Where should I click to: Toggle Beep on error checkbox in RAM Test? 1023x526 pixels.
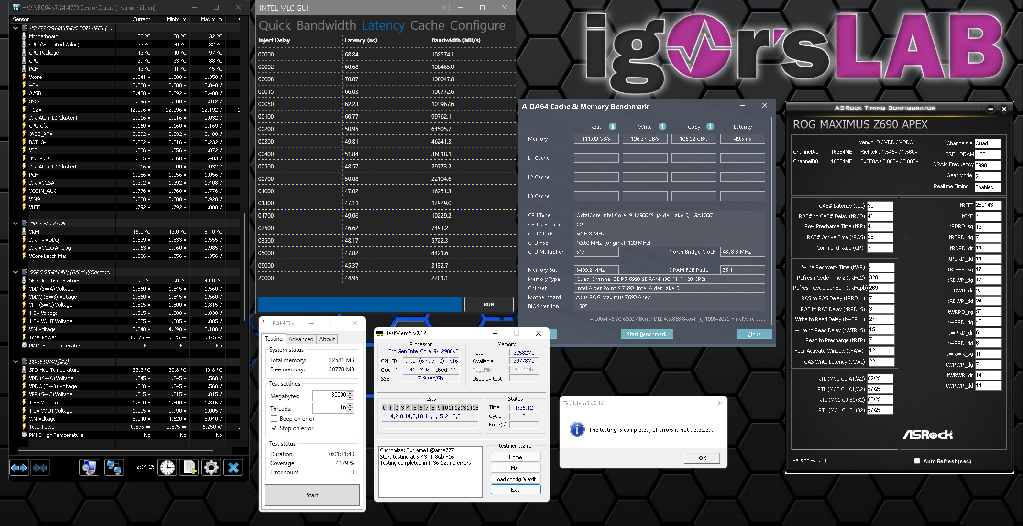point(274,419)
